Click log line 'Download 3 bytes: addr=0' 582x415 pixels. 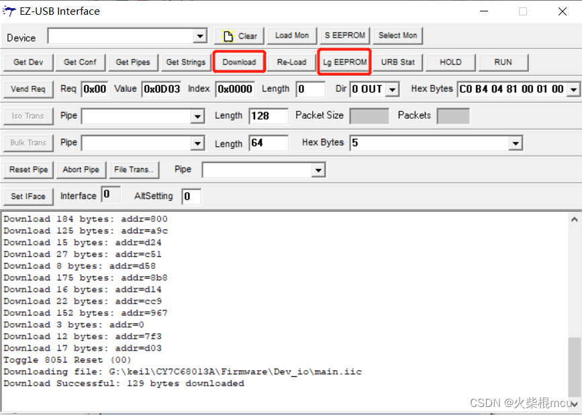click(x=74, y=324)
